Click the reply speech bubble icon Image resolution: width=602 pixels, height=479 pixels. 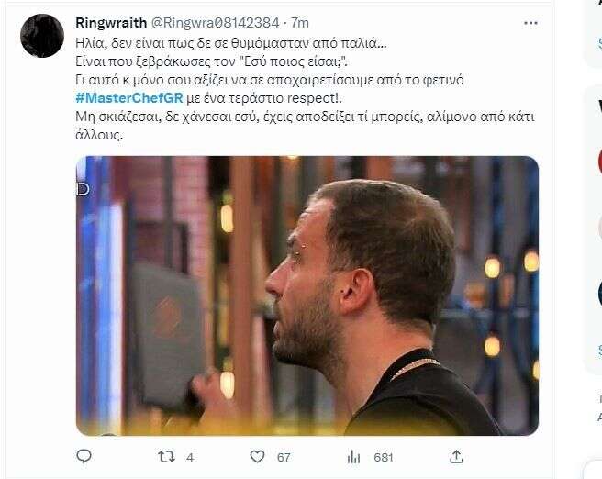84,456
